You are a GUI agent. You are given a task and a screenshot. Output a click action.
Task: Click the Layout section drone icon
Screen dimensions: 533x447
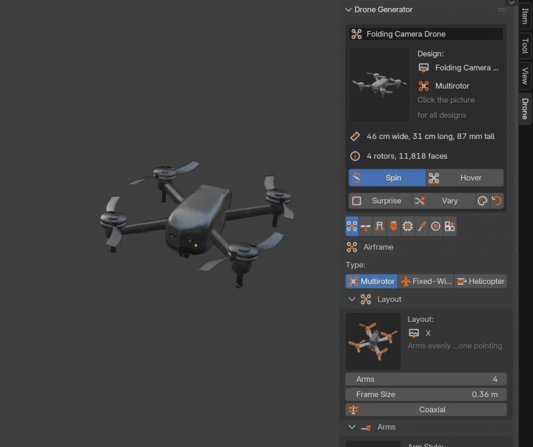click(366, 299)
